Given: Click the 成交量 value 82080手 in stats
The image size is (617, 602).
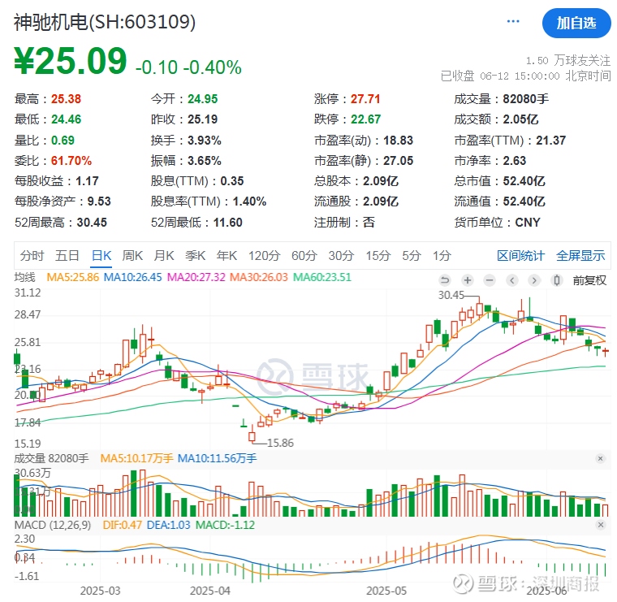Looking at the screenshot, I should [526, 99].
